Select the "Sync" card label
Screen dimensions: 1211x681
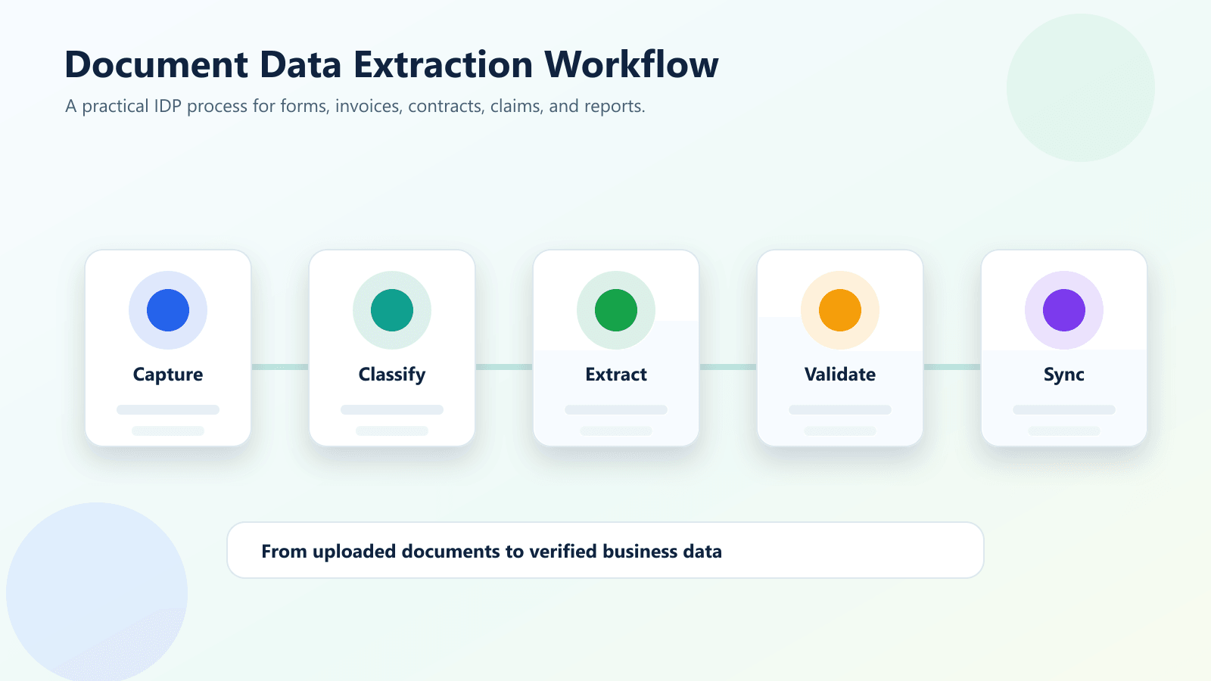1064,375
